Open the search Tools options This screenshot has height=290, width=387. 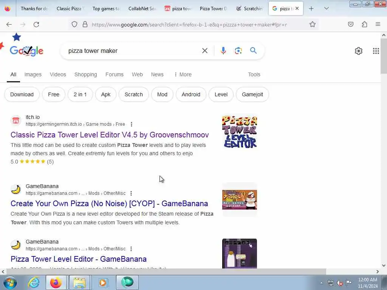pos(254,74)
